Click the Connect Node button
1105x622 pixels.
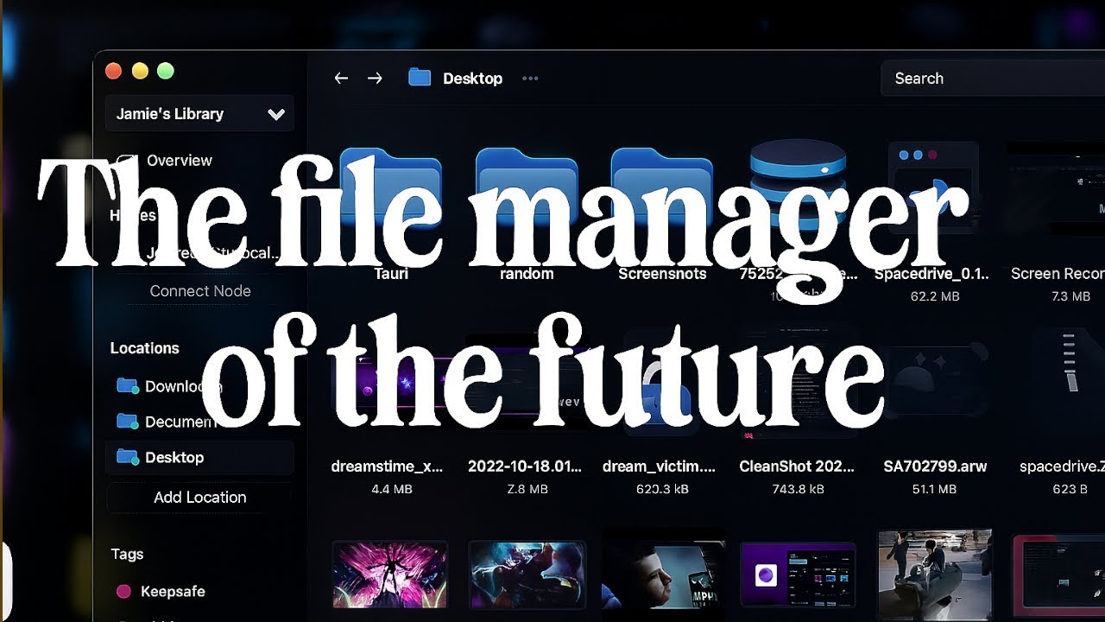click(200, 291)
